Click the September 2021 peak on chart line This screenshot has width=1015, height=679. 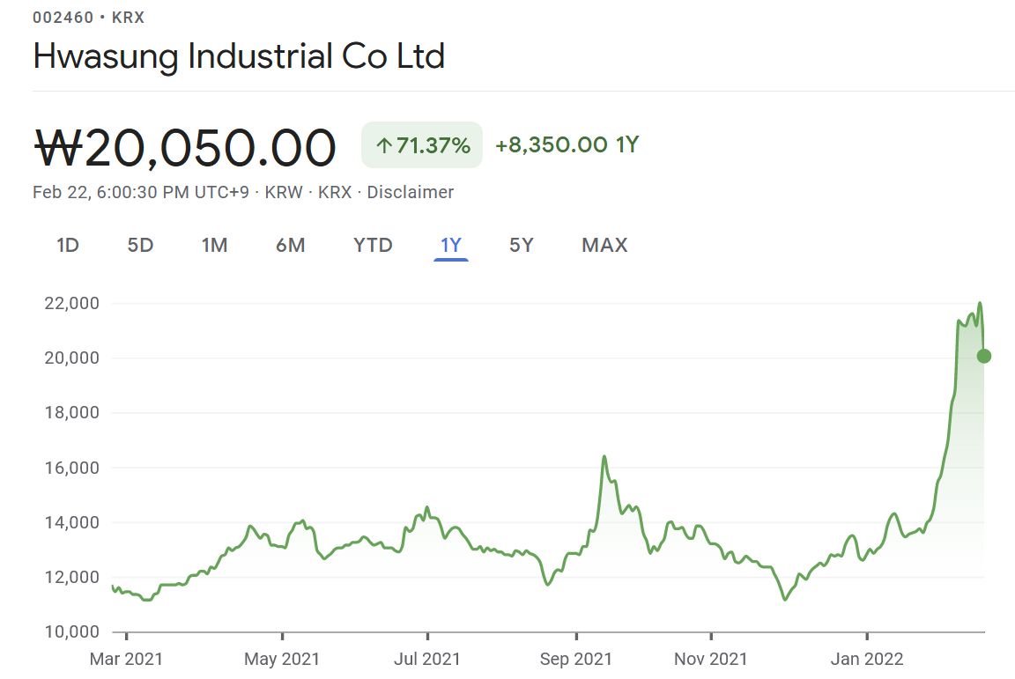click(x=604, y=456)
